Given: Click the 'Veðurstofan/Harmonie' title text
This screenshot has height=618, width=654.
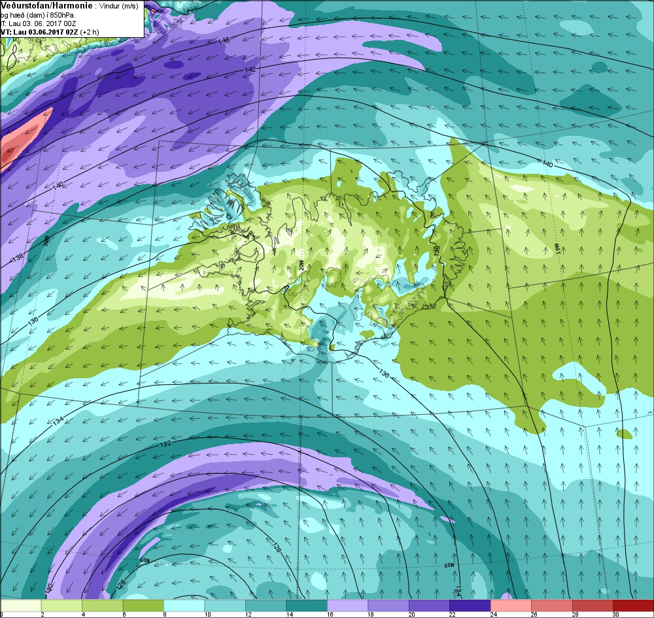Looking at the screenshot, I should coord(46,6).
